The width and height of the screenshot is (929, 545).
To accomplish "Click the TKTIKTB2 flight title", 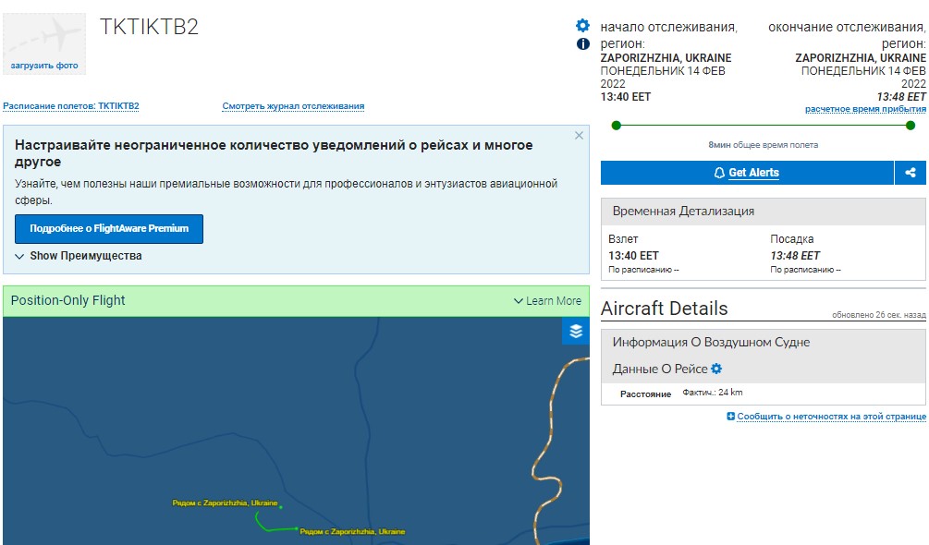I will point(150,27).
